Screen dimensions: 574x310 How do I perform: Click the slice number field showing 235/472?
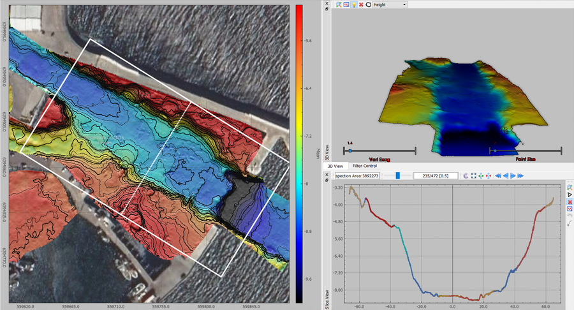pos(437,175)
